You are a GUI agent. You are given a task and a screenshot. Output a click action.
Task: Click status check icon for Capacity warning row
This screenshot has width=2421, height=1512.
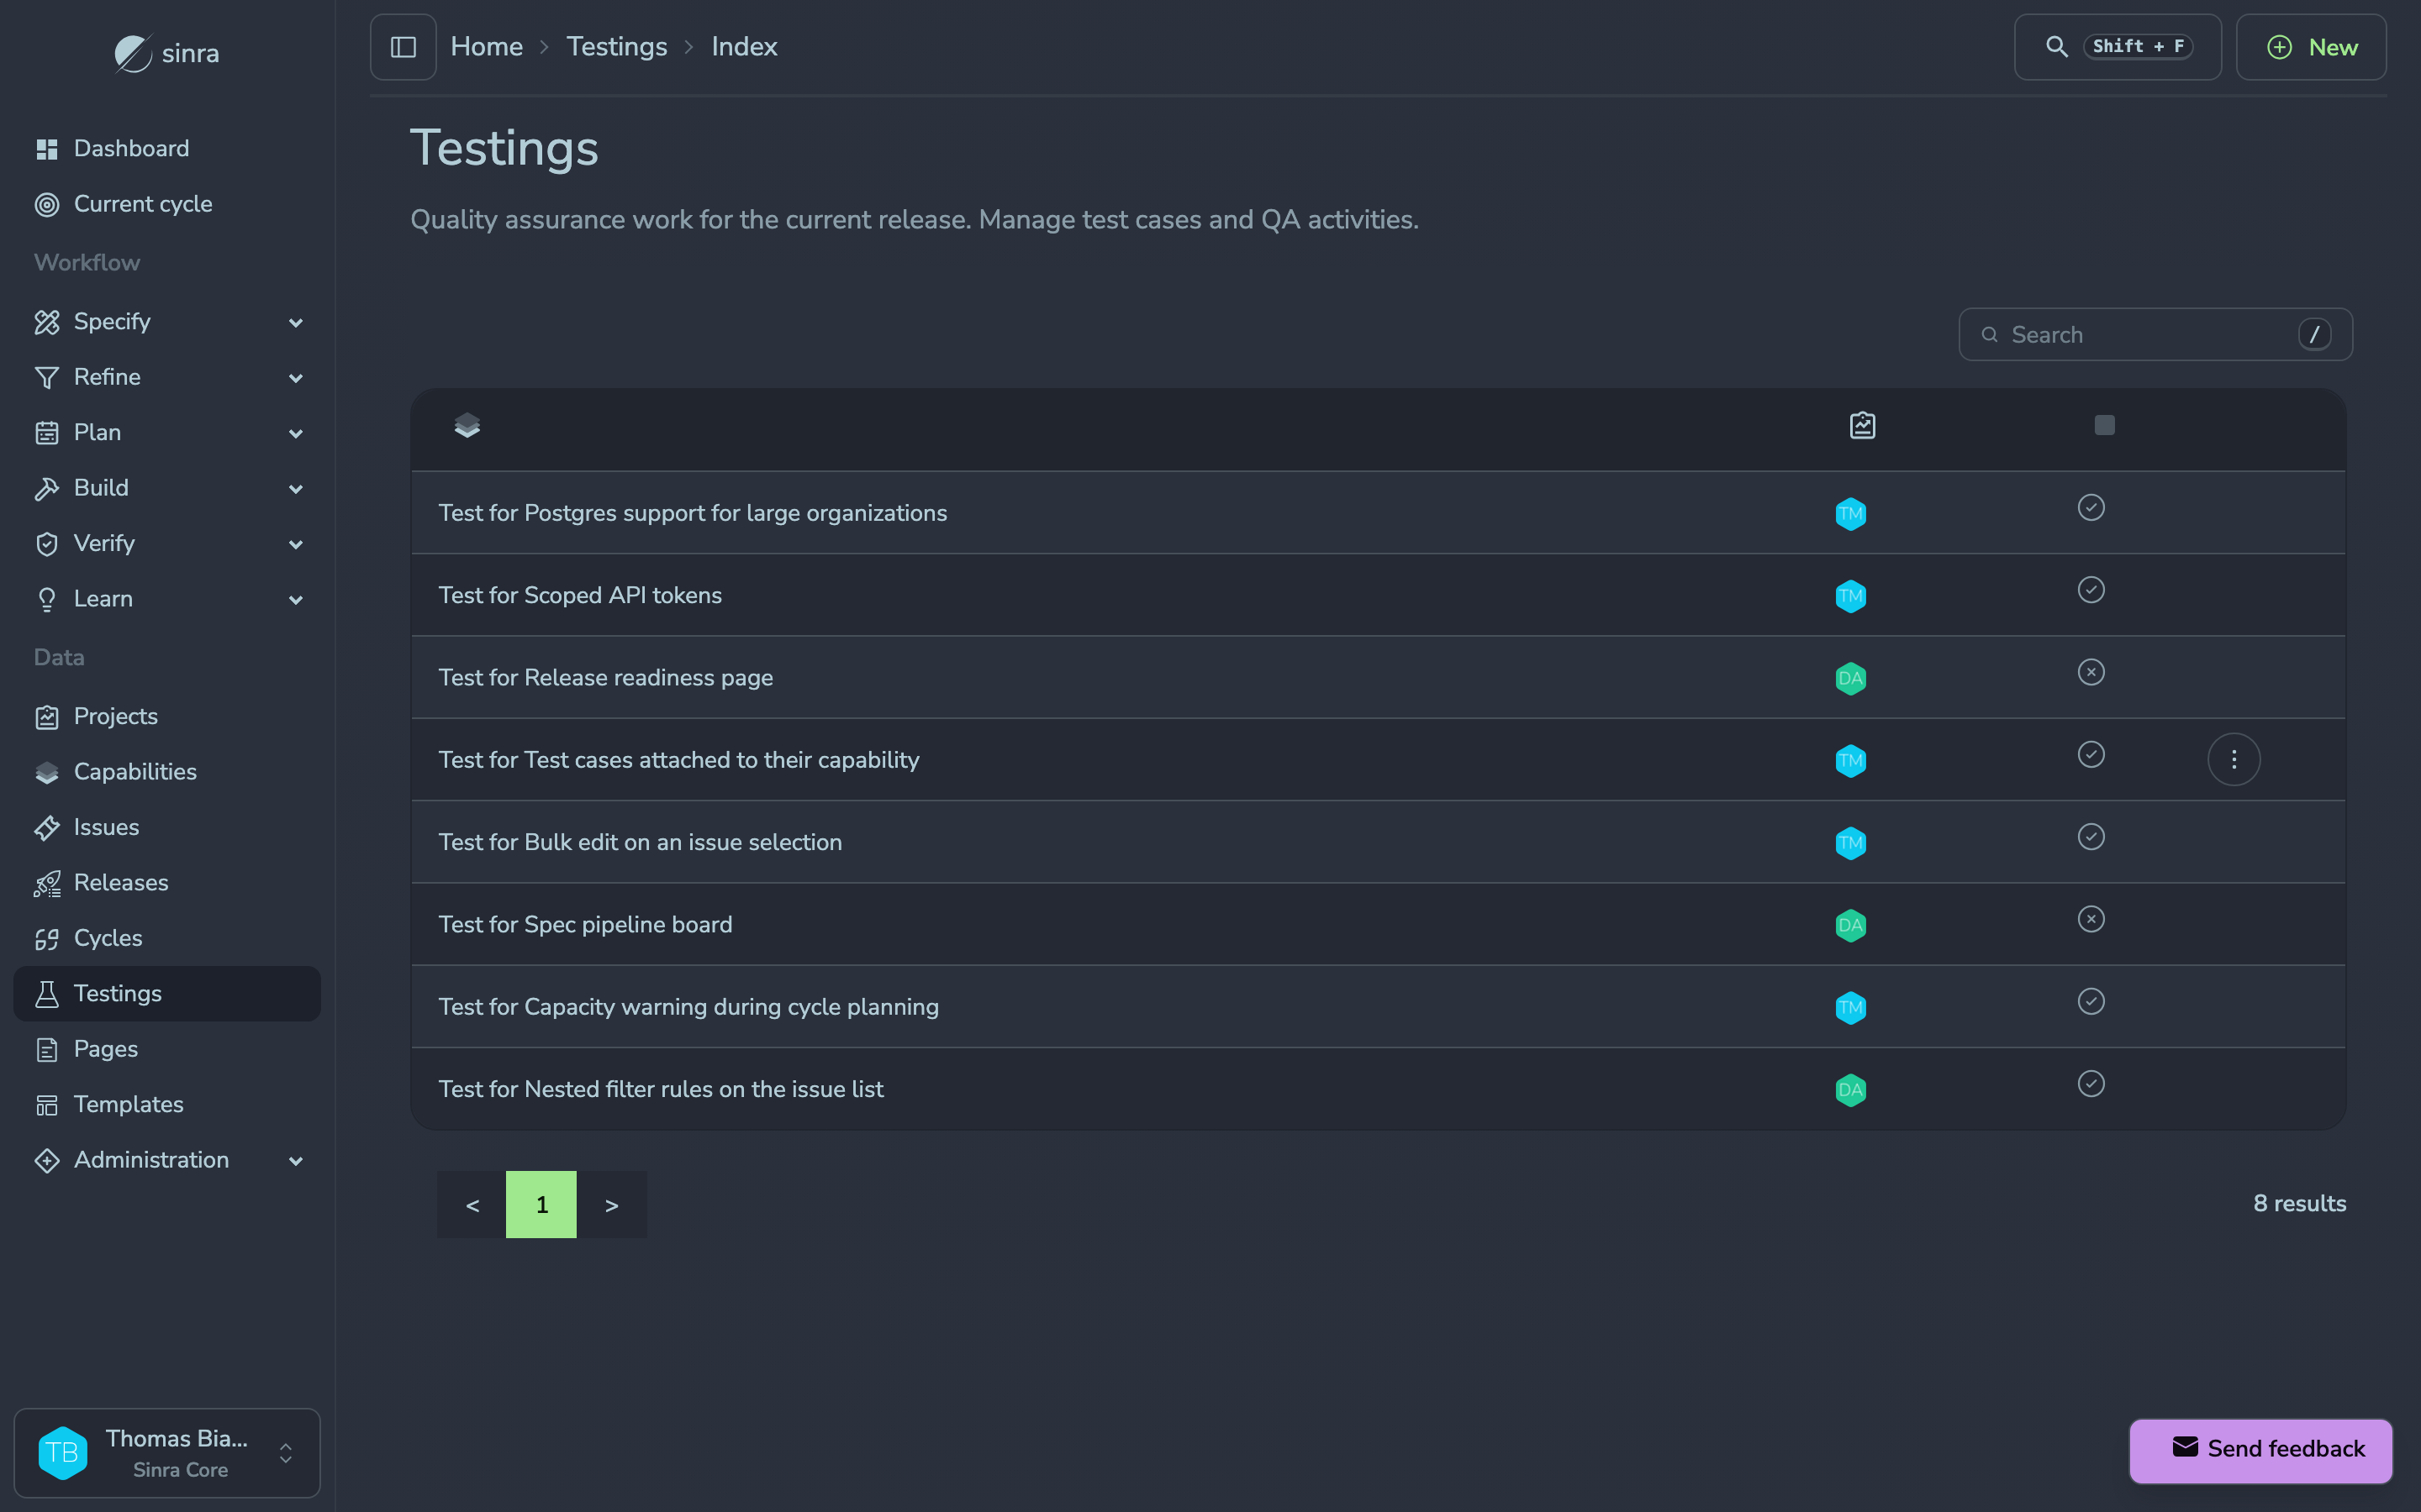(x=2091, y=1002)
